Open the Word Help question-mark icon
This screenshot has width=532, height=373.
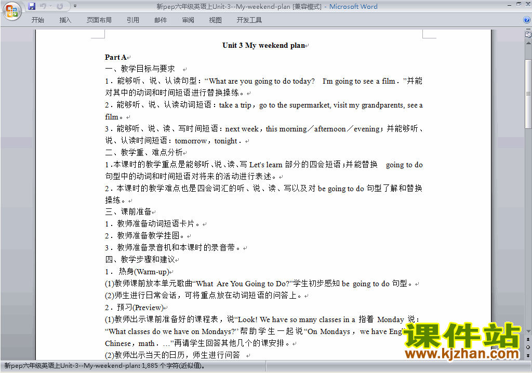[527, 20]
